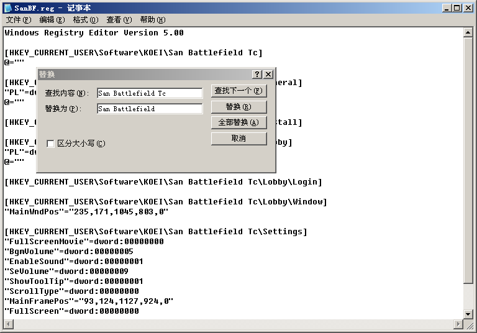Click the 替换(R) button
The image size is (477, 333).
pyautogui.click(x=238, y=107)
